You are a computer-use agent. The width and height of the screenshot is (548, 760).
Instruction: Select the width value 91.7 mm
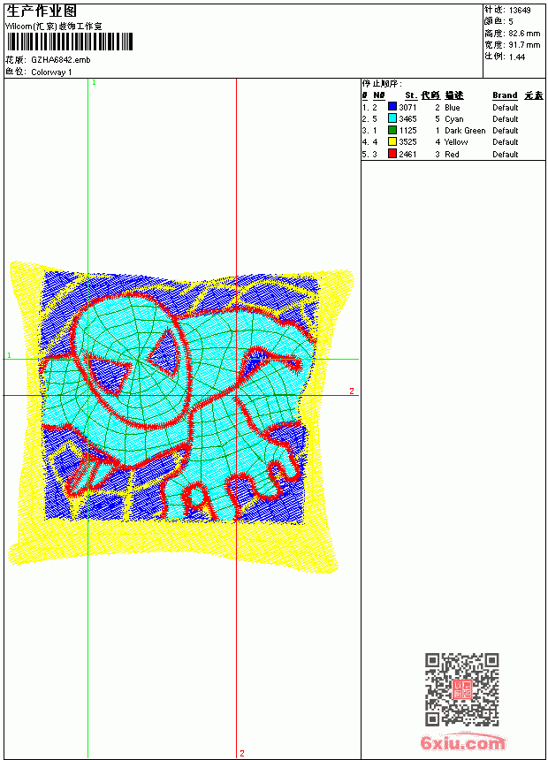524,45
